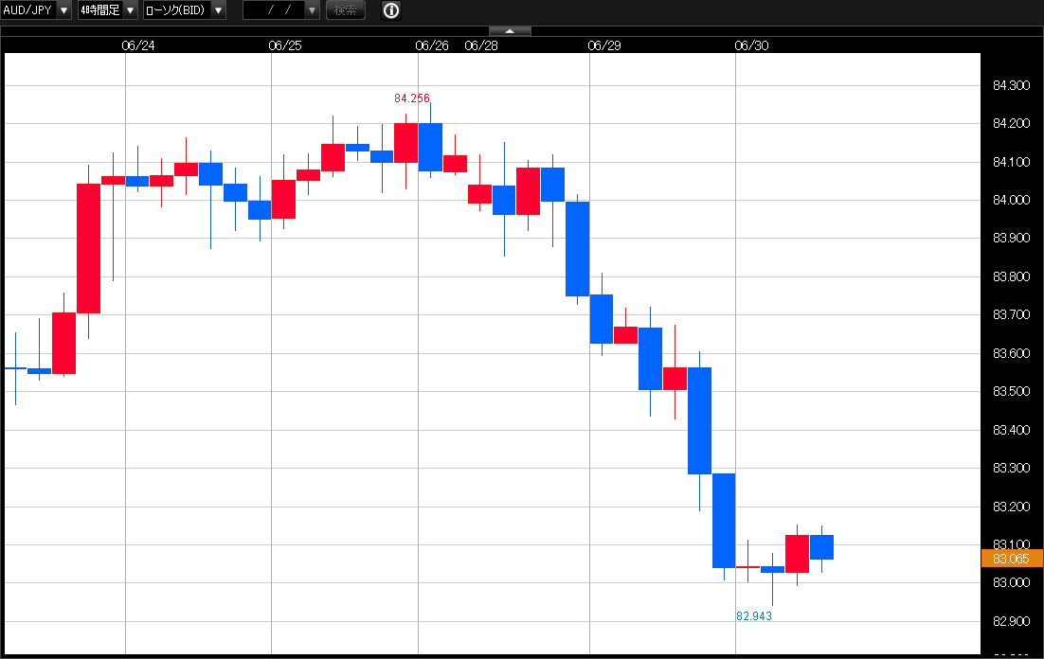
Task: Click the 06/29 date axis label
Action: [x=603, y=45]
